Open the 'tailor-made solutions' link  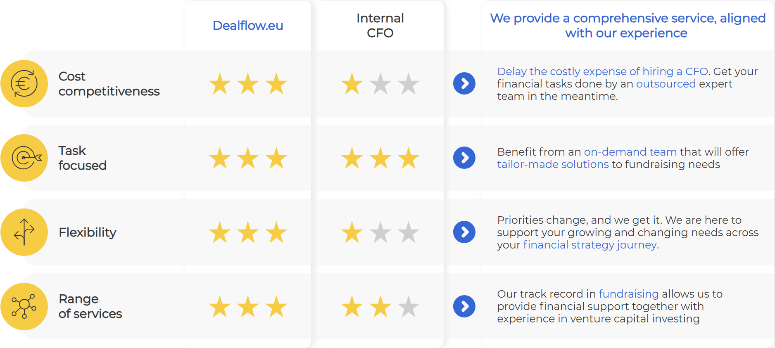553,164
